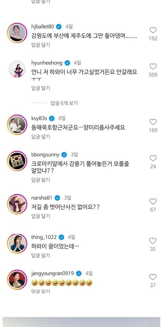Like hyunheehong's Hawaii comment
This screenshot has height=327, width=163.
click(x=153, y=67)
